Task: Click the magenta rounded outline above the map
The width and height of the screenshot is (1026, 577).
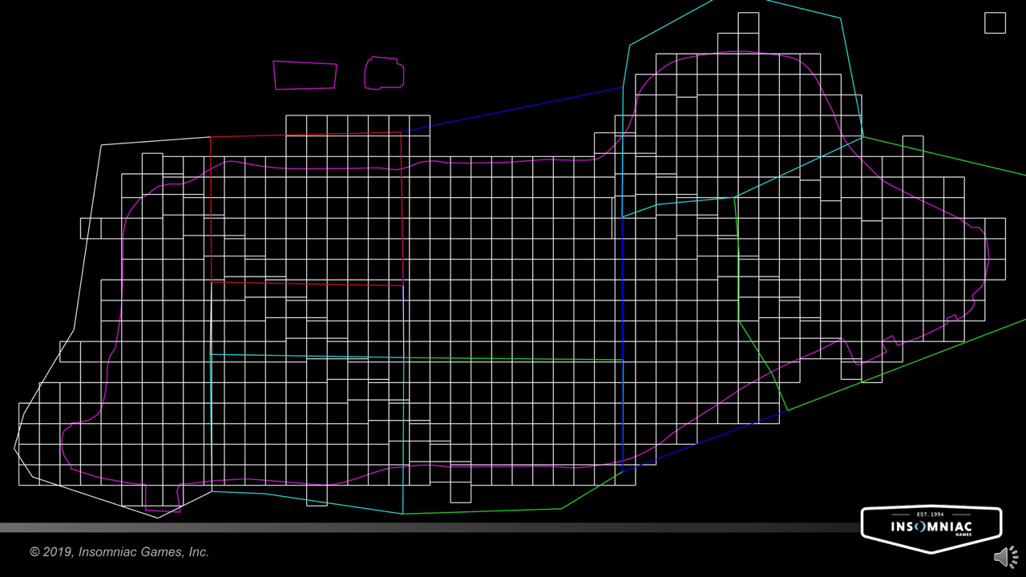Action: 384,73
